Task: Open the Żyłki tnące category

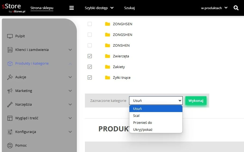Action: [x=122, y=77]
